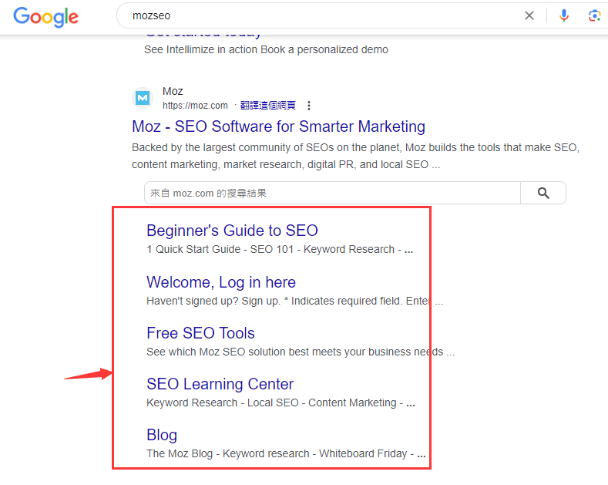Go to "Welcome, Log in here" sitelink

pyautogui.click(x=221, y=282)
